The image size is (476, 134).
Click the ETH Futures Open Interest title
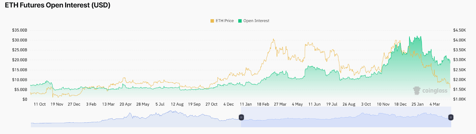coord(58,5)
